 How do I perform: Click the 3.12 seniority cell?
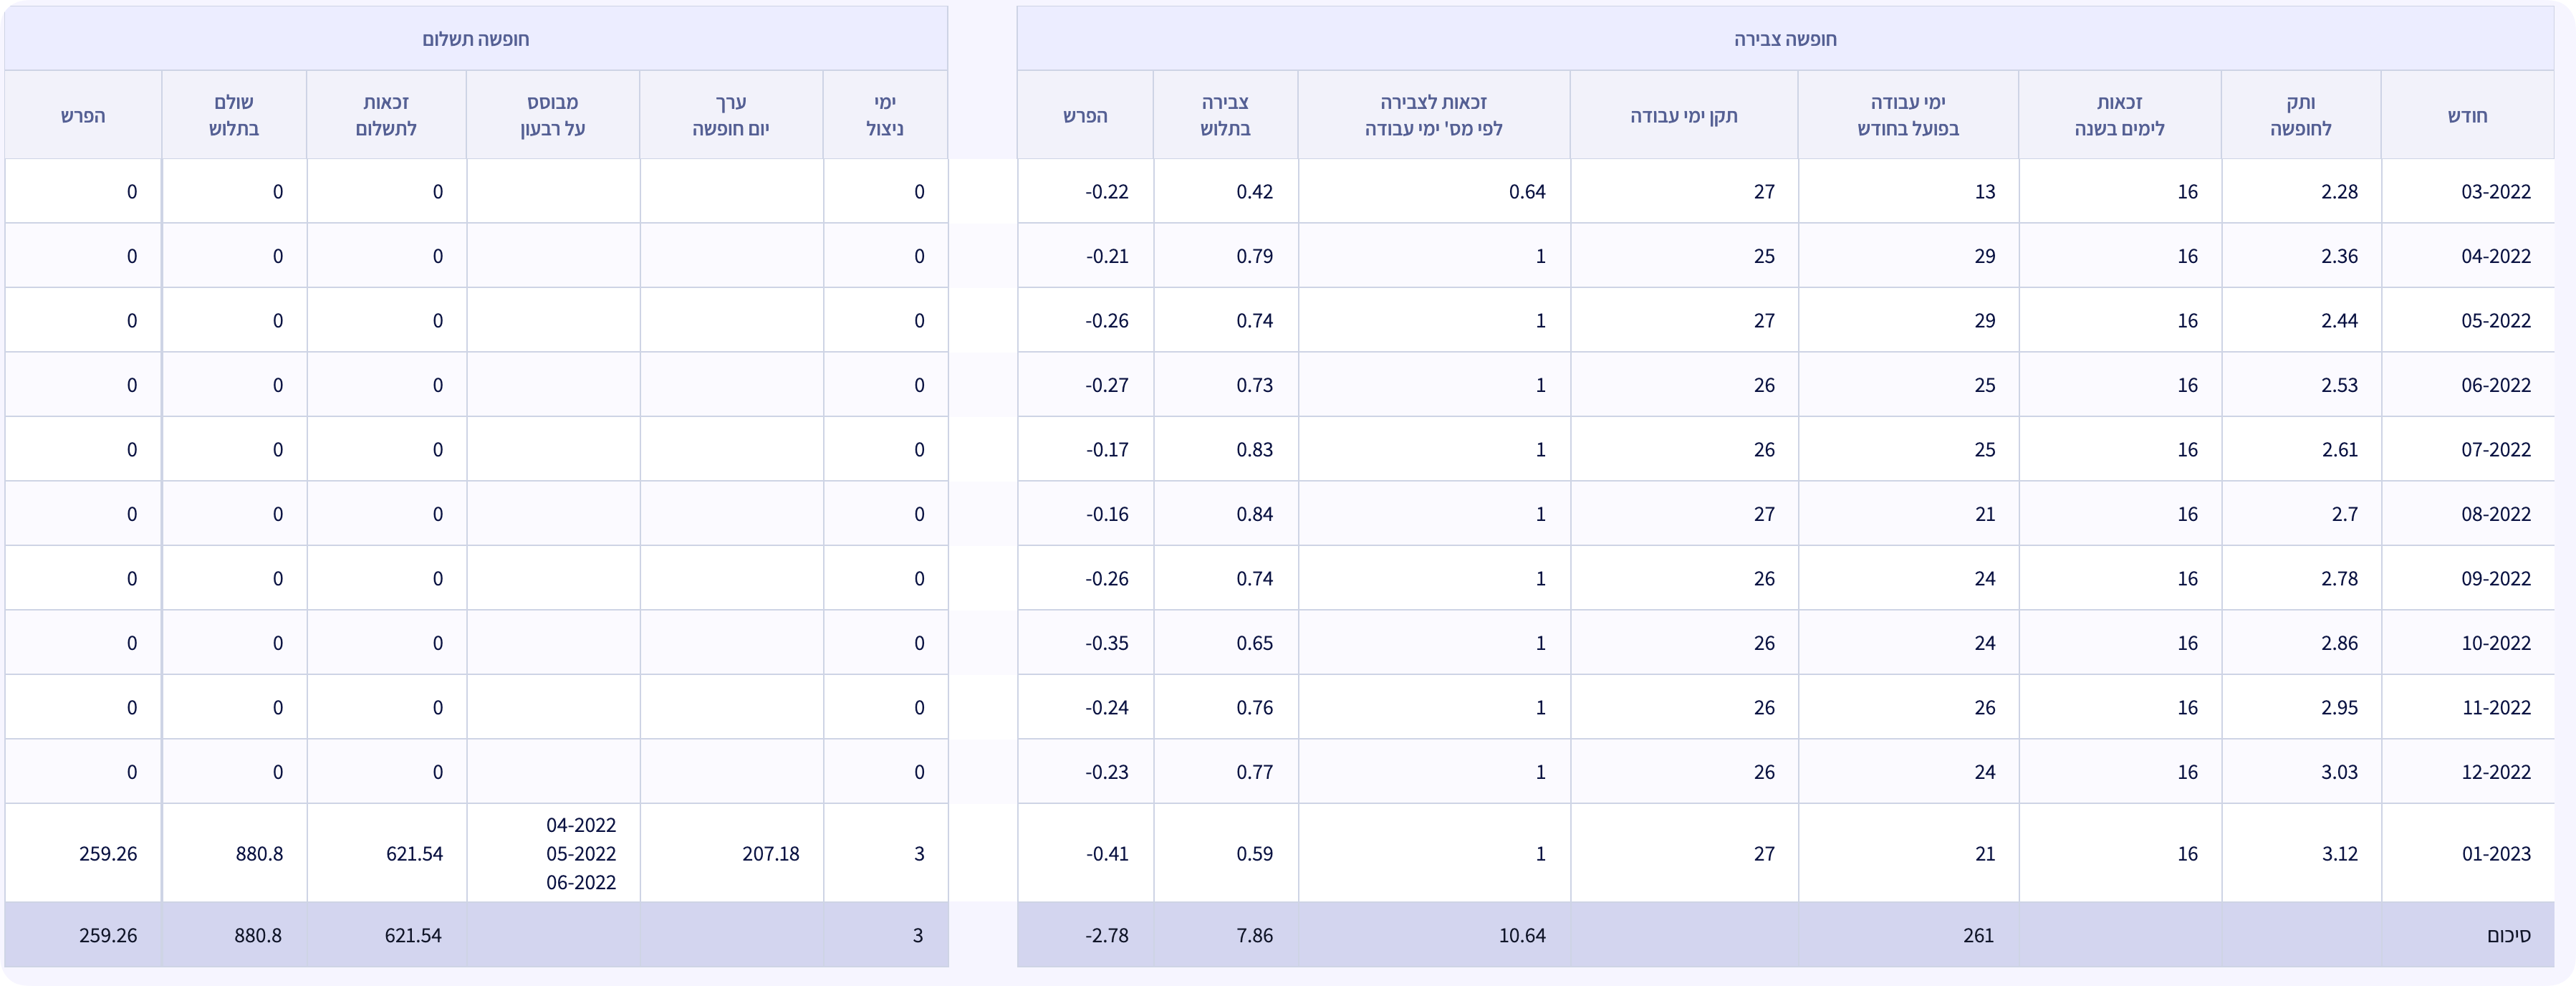tap(2339, 853)
